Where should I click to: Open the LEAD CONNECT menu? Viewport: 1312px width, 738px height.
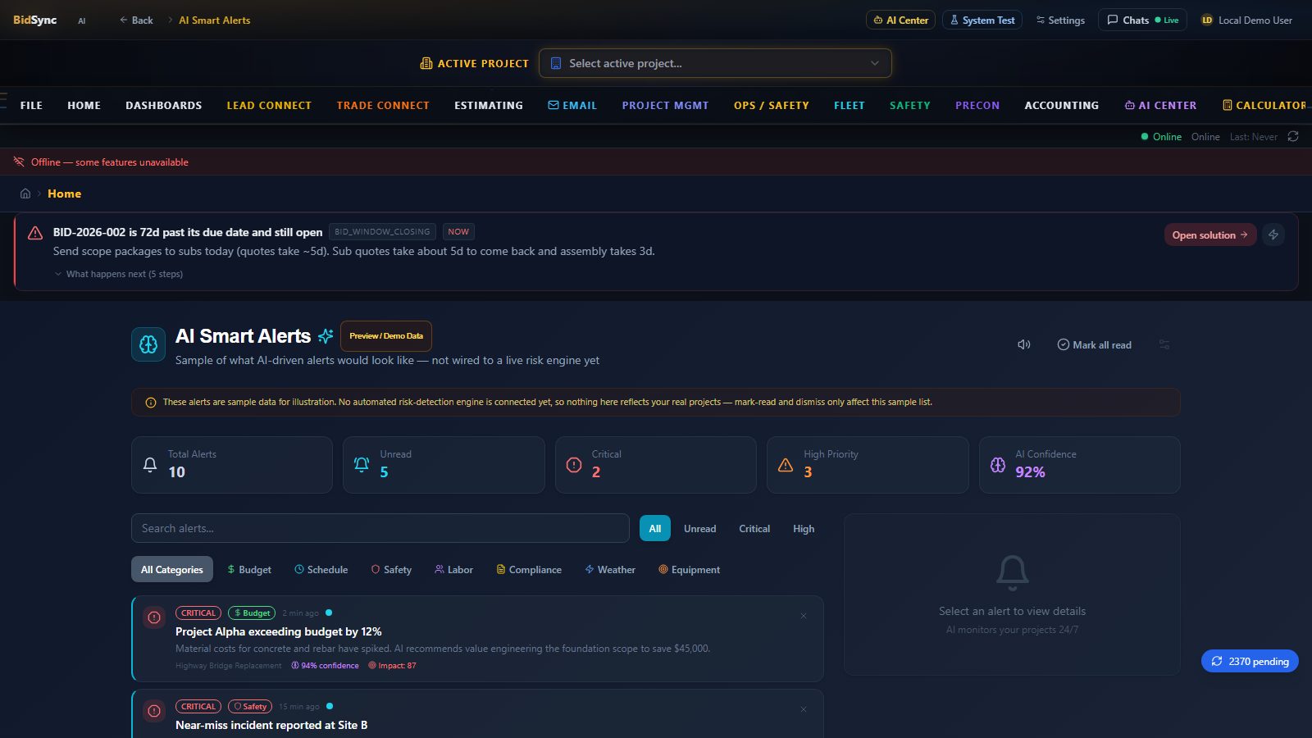pos(269,106)
